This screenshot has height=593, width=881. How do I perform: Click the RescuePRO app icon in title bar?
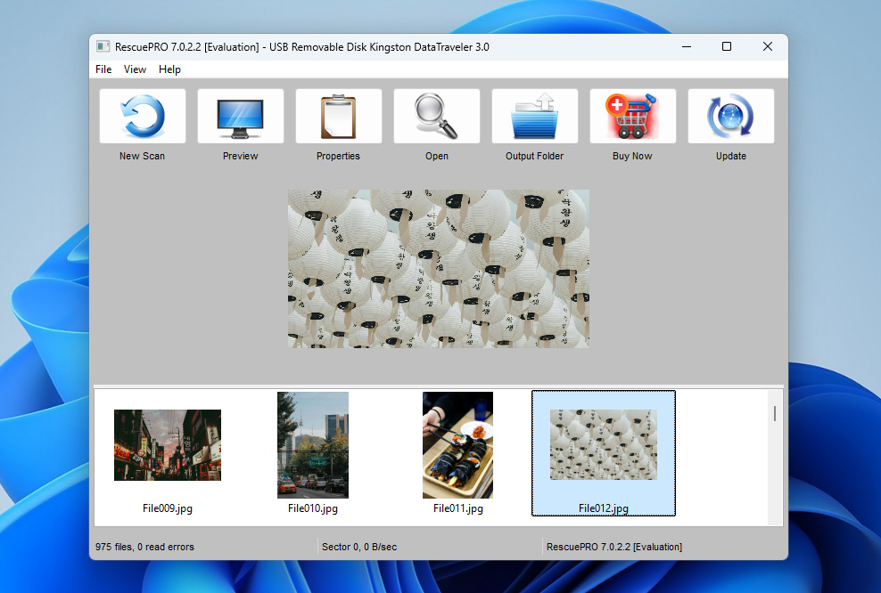tap(103, 47)
